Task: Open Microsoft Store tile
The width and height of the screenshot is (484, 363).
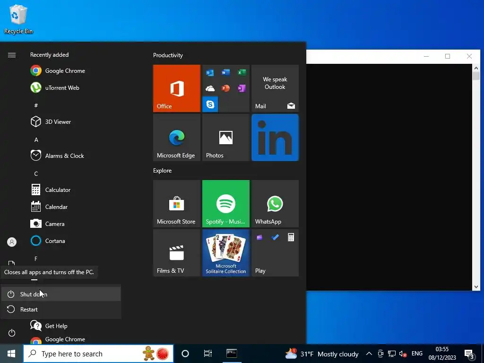Action: click(177, 204)
